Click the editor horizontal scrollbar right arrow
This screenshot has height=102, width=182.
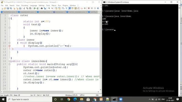point(98,92)
